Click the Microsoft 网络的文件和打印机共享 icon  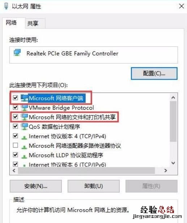24,117
